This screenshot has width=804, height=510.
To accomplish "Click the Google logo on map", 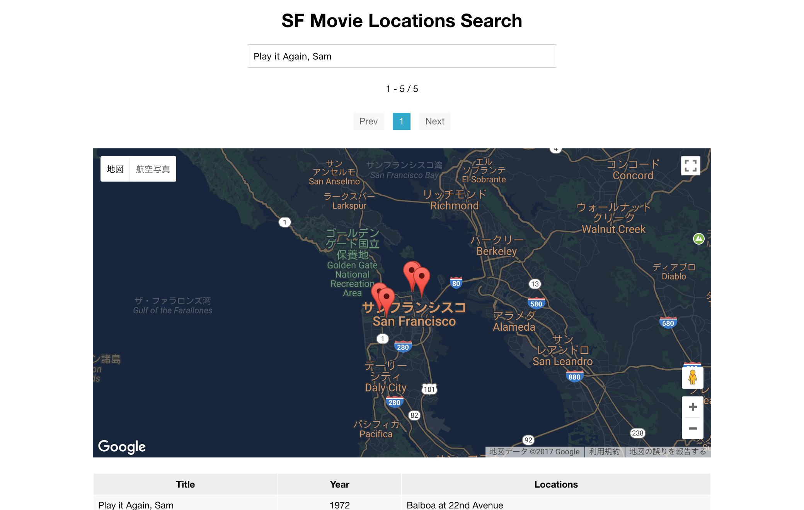I will coord(122,446).
